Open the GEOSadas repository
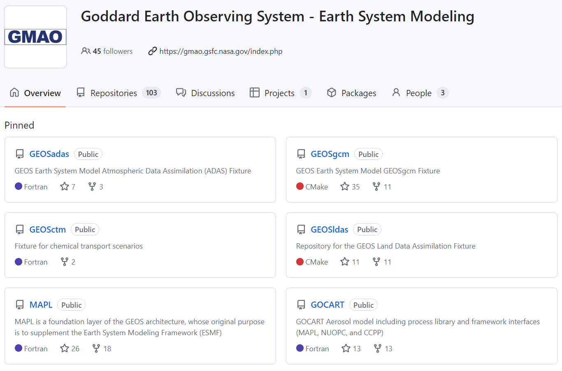562x371 pixels. (x=49, y=154)
